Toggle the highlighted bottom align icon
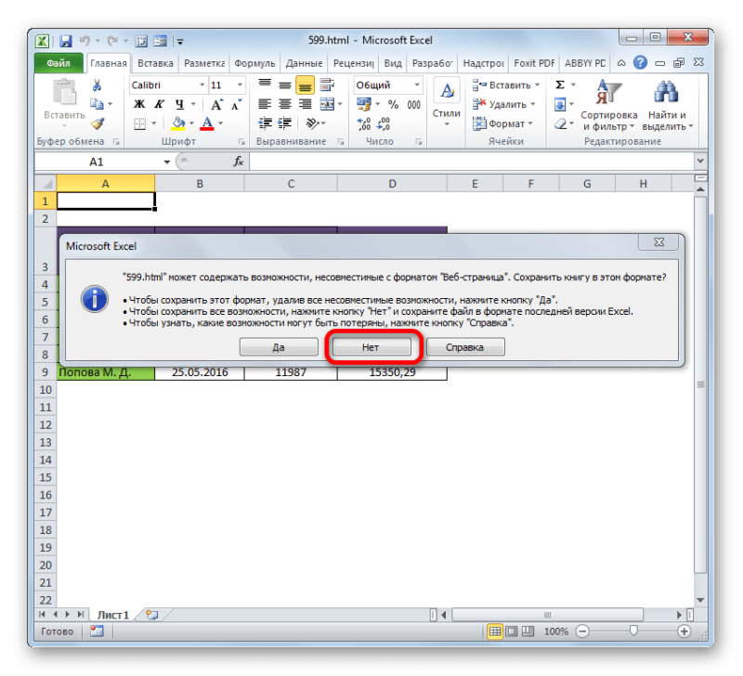The image size is (743, 676). (305, 85)
